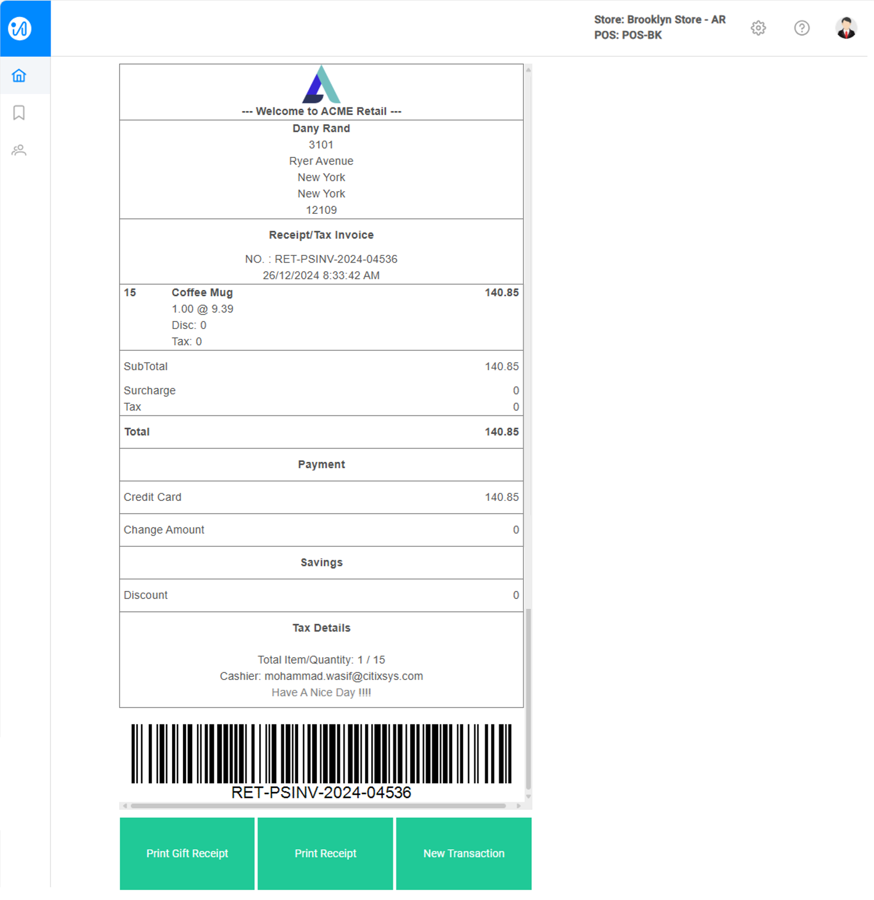Click the scroll-down arrow of receipt

pos(528,797)
